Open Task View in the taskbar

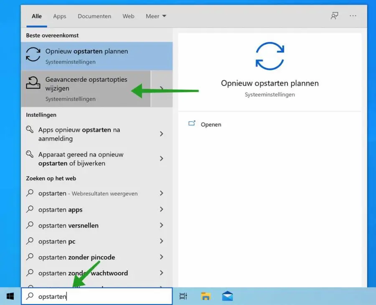click(183, 296)
